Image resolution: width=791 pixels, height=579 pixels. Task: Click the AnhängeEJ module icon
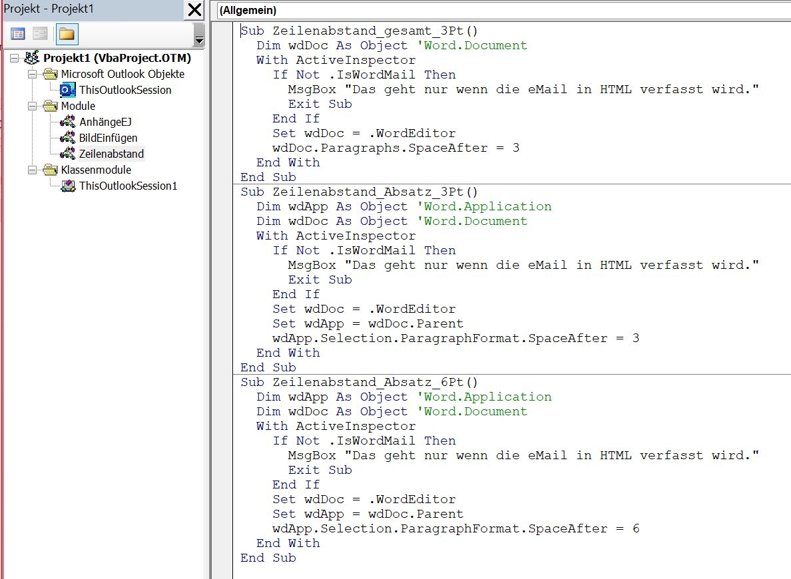point(67,122)
